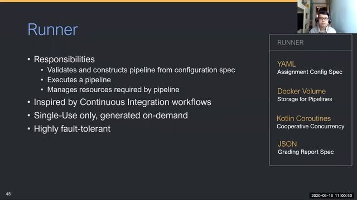Click 'Inspired by Continuous Integration workflows' bullet
The width and height of the screenshot is (357, 200).
(x=123, y=102)
